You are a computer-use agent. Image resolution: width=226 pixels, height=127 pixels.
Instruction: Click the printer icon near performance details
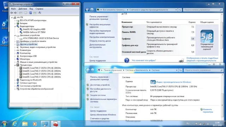click(182, 60)
